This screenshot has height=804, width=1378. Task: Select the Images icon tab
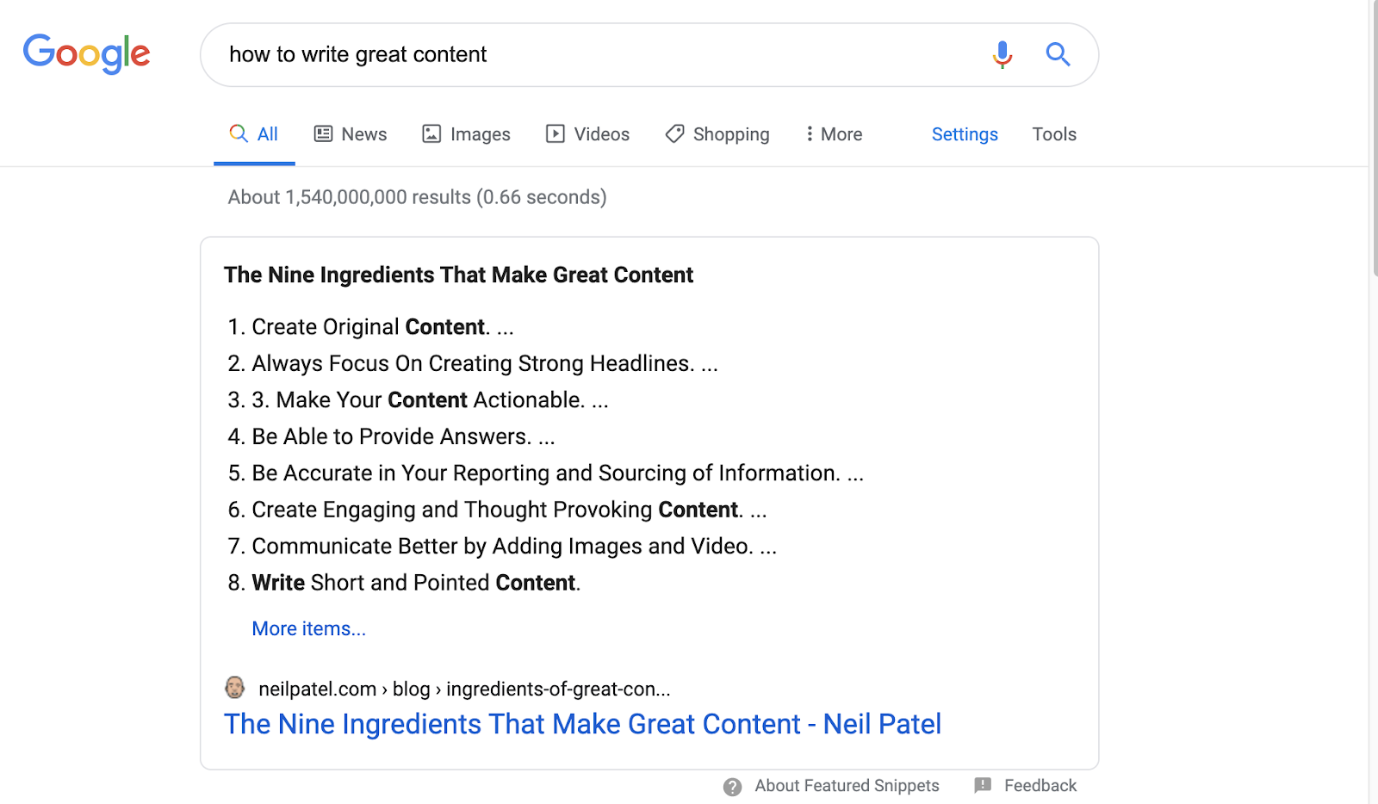(431, 133)
